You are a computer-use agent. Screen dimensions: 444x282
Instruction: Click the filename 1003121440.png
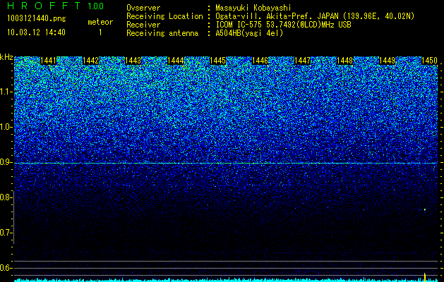[x=37, y=19]
